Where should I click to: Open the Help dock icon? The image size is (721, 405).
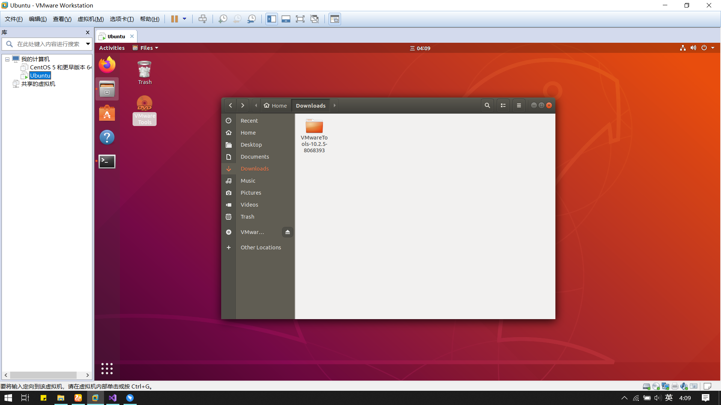click(x=107, y=137)
